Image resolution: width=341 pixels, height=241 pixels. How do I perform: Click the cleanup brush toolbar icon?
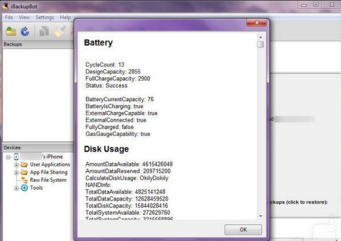[x=59, y=32]
